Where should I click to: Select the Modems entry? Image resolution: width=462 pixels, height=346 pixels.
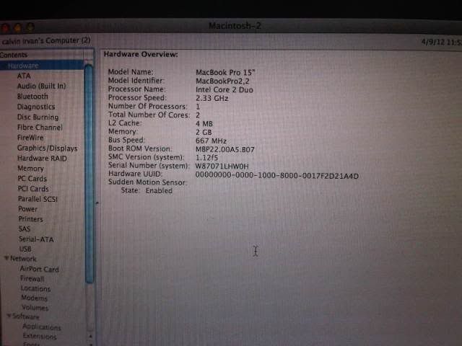tap(34, 298)
